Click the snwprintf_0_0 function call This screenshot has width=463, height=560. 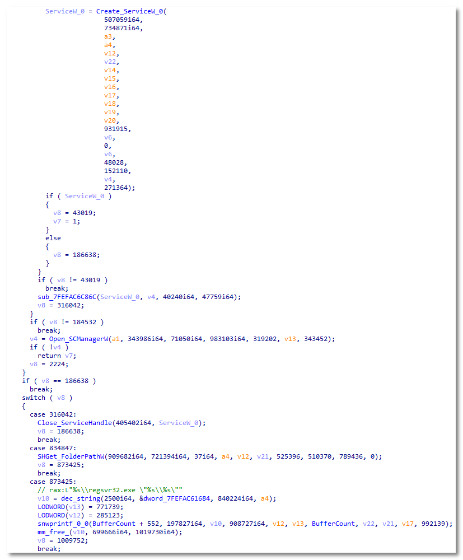[64, 524]
